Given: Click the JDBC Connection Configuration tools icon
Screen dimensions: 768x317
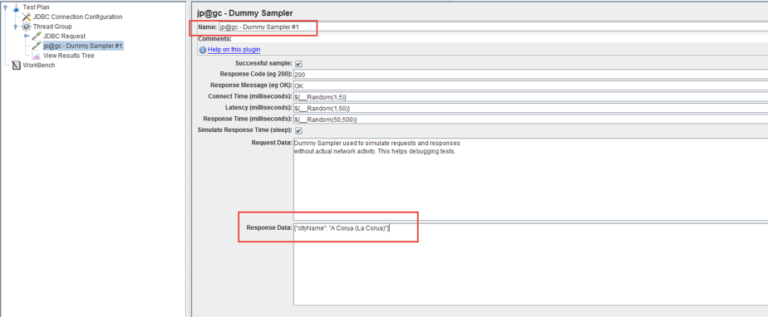Looking at the screenshot, I should tap(27, 17).
